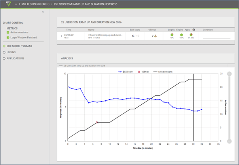Click the Apps 91.88% pie indicator
The image size is (239, 165).
191,35
